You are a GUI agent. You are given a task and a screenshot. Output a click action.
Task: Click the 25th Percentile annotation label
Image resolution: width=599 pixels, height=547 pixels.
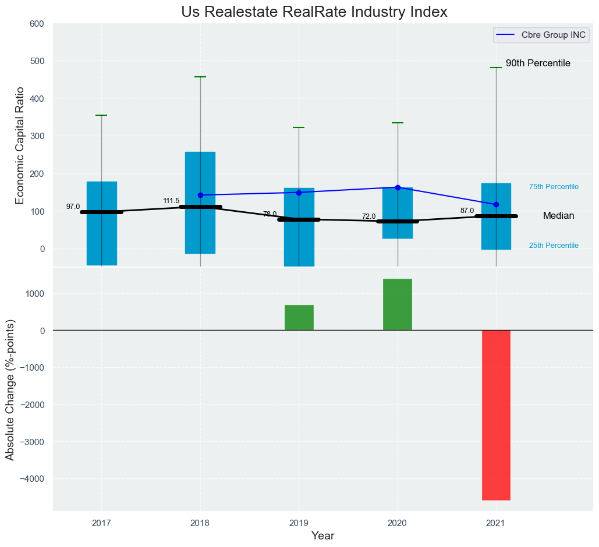553,246
